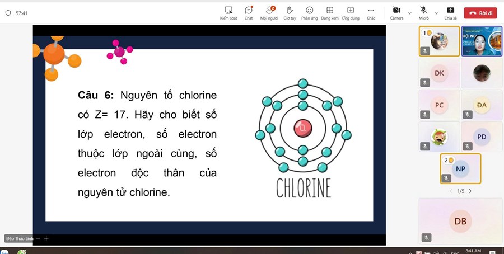The width and height of the screenshot is (504, 254).
Task: Go to next participant page arrow
Action: (470, 191)
